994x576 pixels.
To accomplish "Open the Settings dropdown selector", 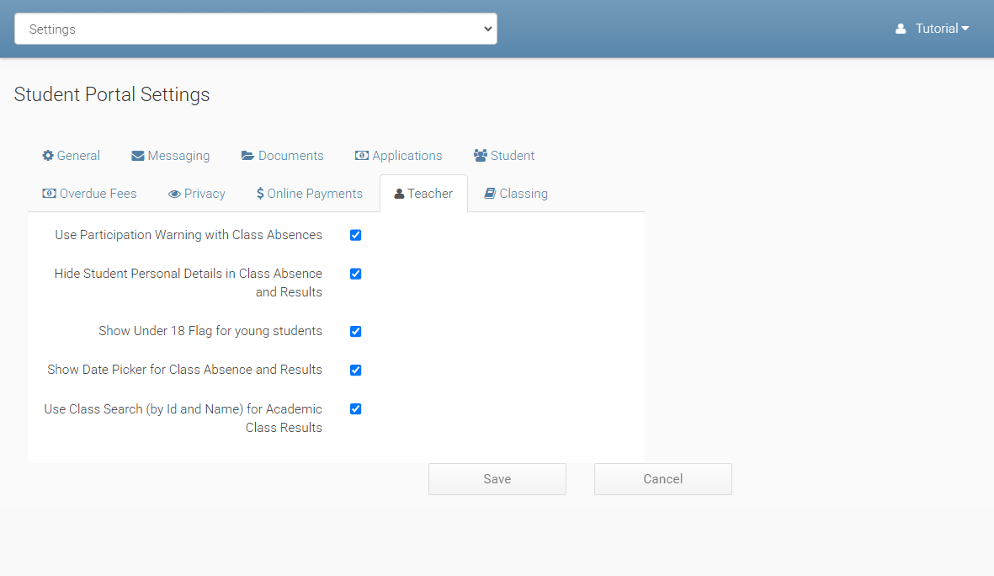I will click(255, 29).
